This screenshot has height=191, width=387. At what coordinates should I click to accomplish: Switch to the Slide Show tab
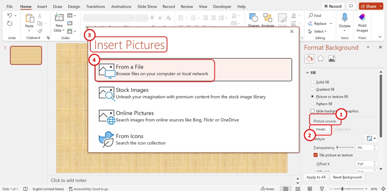point(148,7)
